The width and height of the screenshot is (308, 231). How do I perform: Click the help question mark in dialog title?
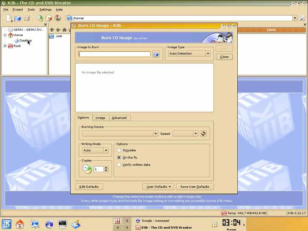[x=223, y=26]
